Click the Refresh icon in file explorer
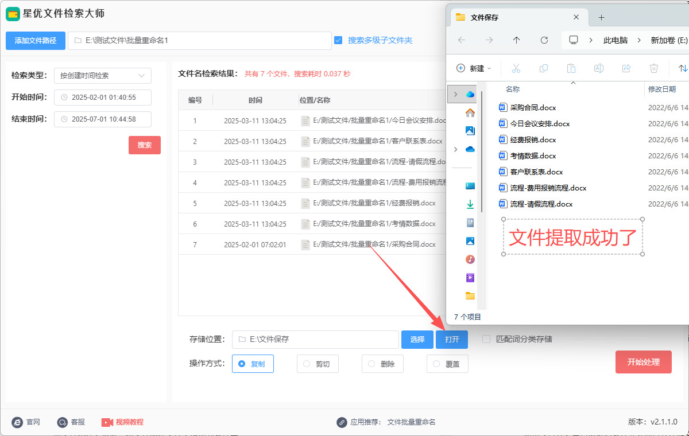Image resolution: width=689 pixels, height=436 pixels. point(544,40)
